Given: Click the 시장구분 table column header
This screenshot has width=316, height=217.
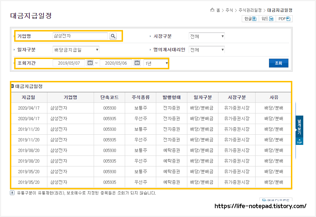Looking at the screenshot, I should coord(237,98).
